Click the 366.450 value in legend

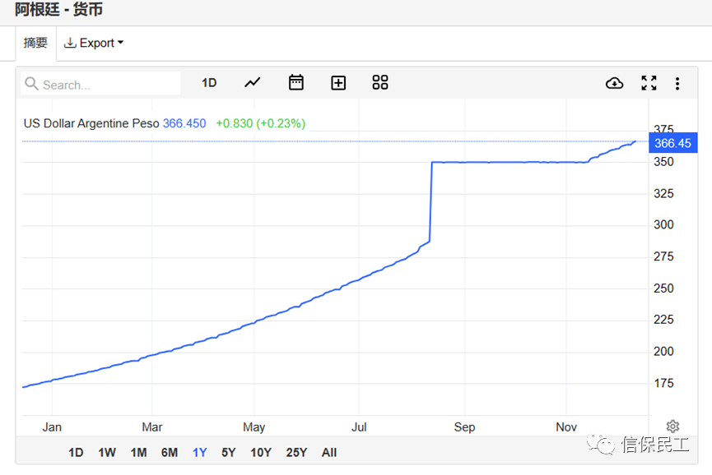click(184, 123)
